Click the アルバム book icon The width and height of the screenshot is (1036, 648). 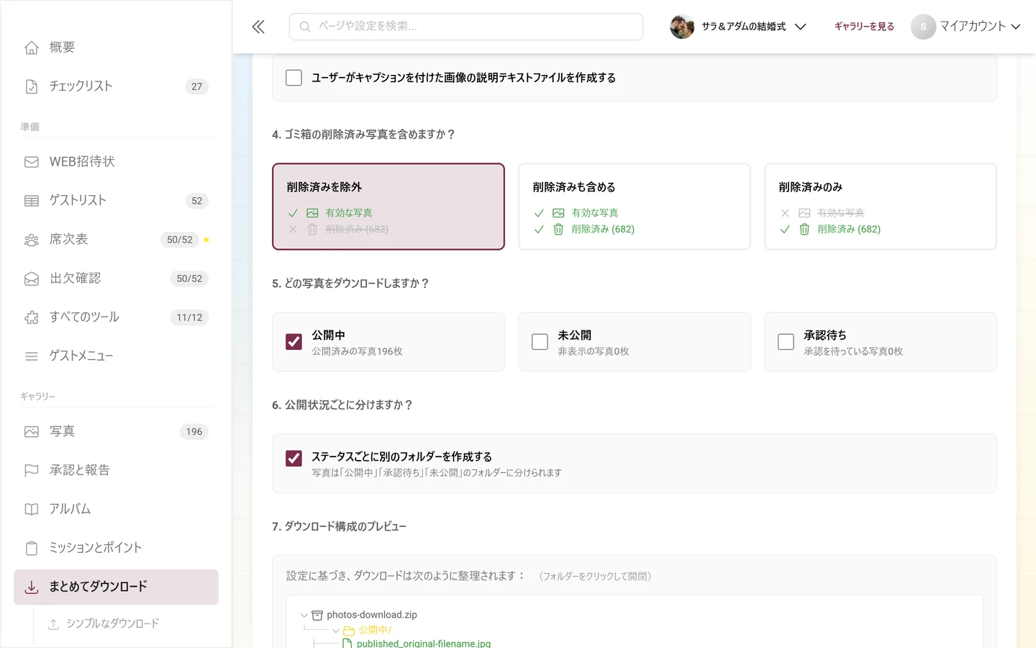[32, 510]
